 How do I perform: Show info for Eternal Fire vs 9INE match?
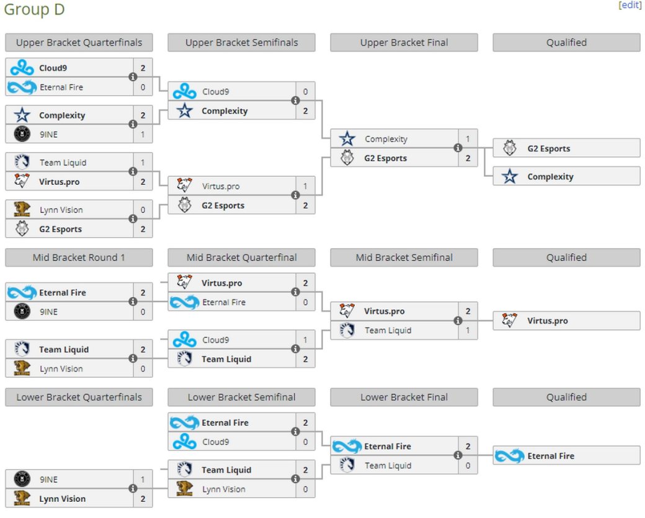133,301
